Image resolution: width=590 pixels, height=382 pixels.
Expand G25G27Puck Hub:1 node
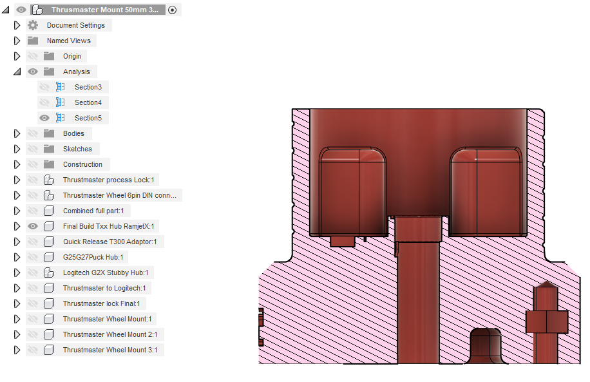(17, 256)
